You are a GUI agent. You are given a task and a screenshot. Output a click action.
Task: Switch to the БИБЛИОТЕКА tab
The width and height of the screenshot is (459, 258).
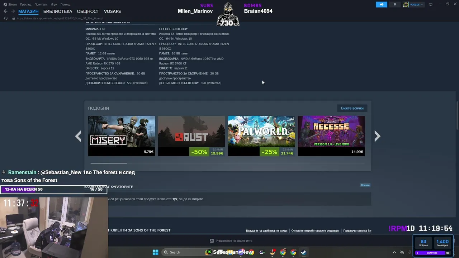coord(58,11)
